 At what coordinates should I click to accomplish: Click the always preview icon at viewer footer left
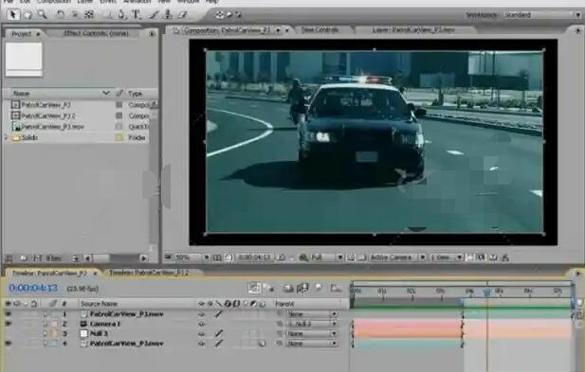[x=169, y=257]
